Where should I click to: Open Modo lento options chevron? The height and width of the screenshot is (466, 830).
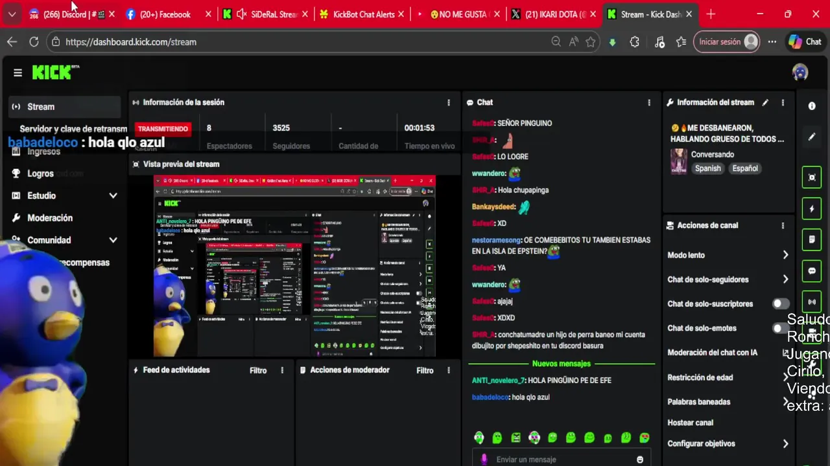785,255
